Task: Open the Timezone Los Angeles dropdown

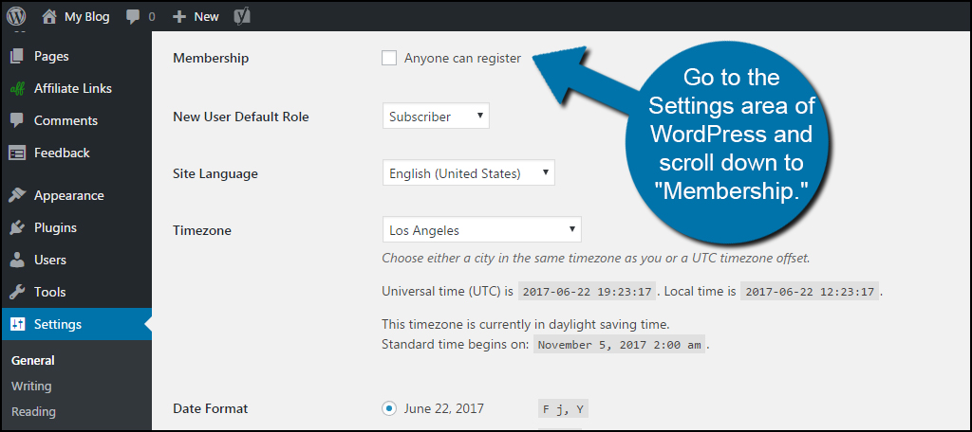Action: point(481,230)
